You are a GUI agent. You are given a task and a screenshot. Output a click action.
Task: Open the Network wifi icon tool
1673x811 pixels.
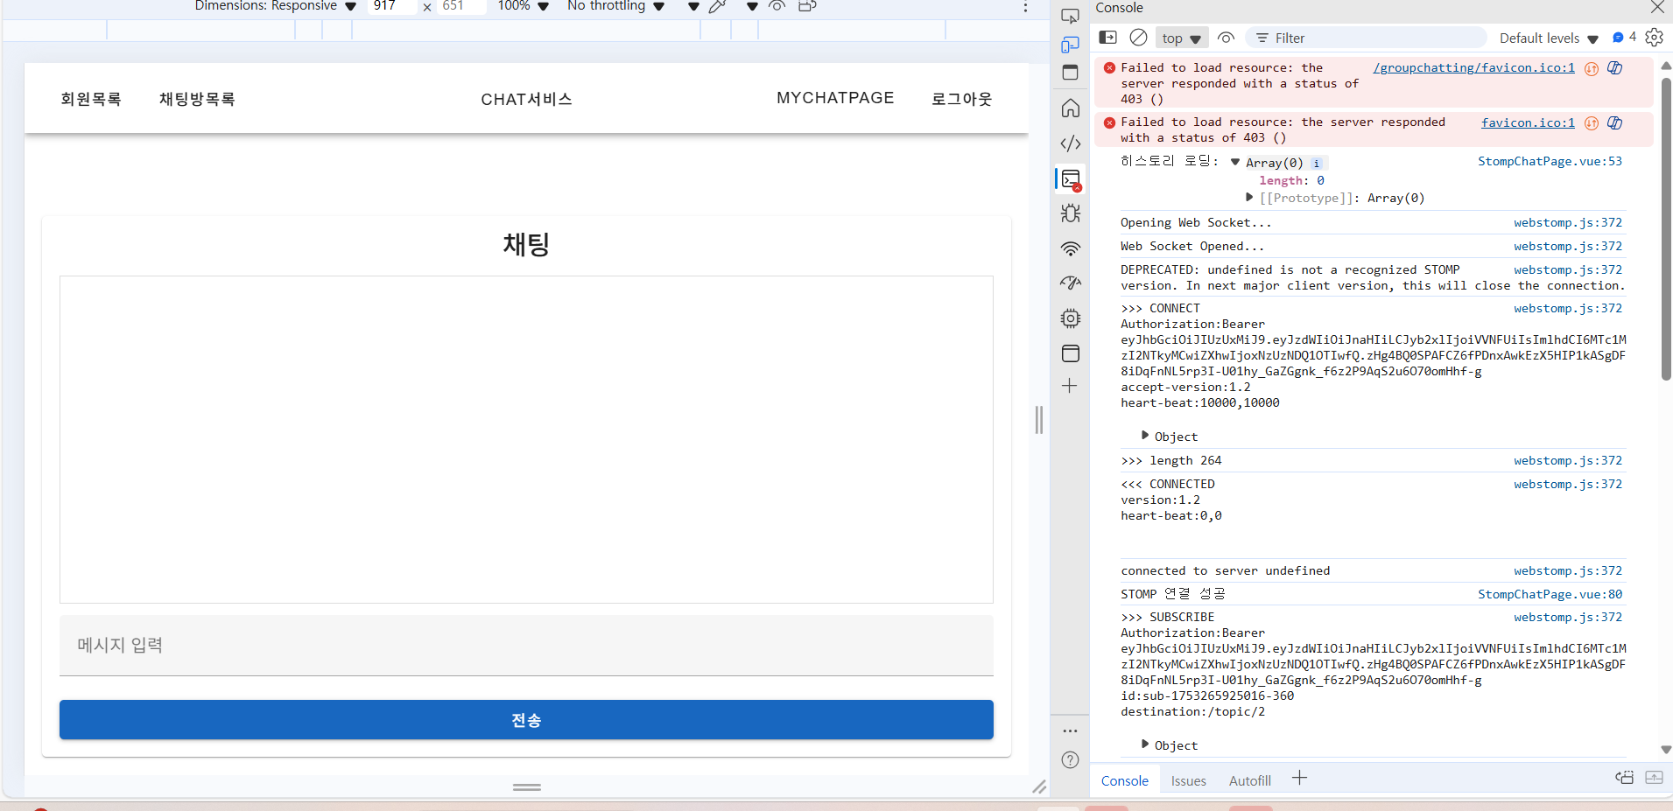pyautogui.click(x=1070, y=248)
